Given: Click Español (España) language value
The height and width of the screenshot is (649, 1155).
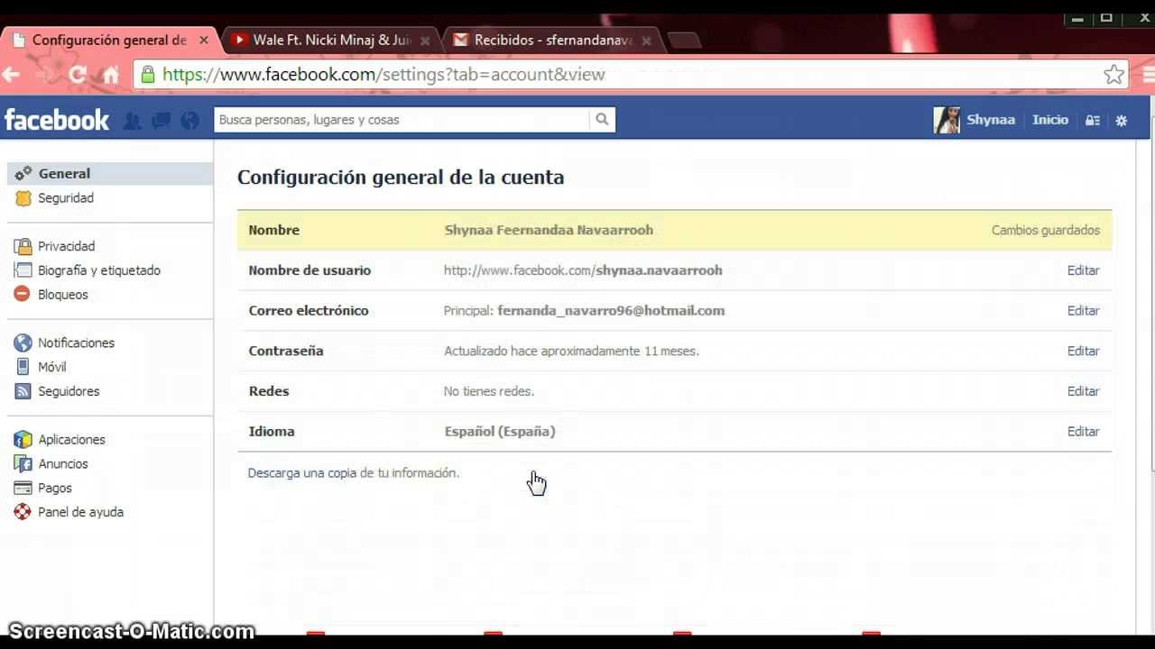Looking at the screenshot, I should point(500,432).
